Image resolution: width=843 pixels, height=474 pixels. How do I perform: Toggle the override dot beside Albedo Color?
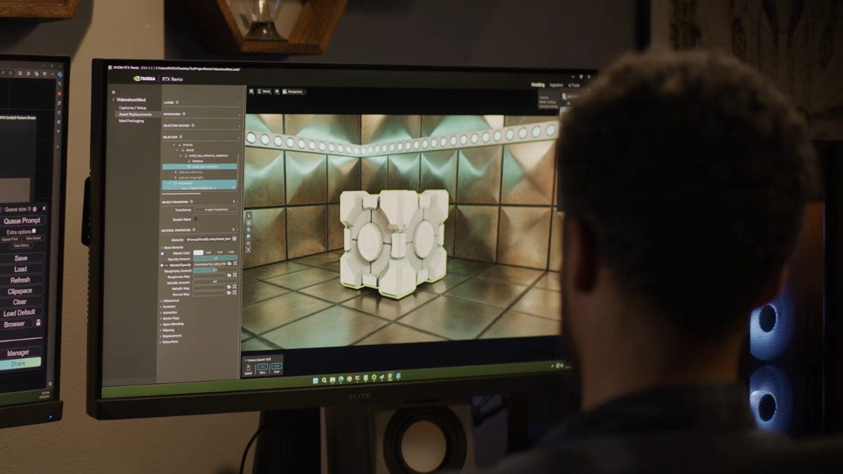pyautogui.click(x=162, y=253)
